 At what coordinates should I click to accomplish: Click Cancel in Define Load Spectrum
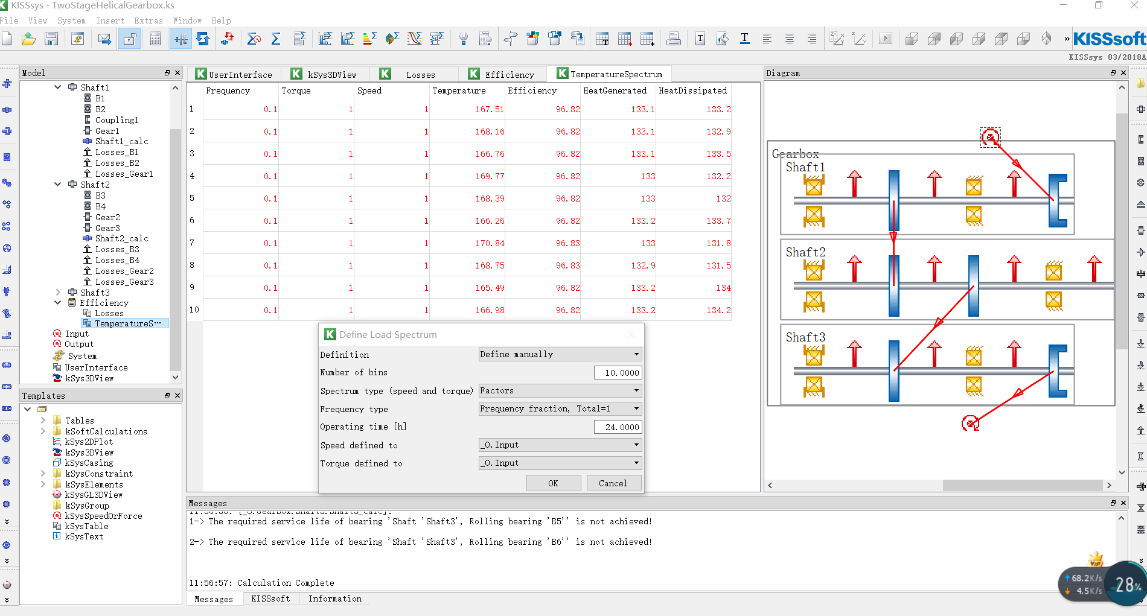pos(613,483)
